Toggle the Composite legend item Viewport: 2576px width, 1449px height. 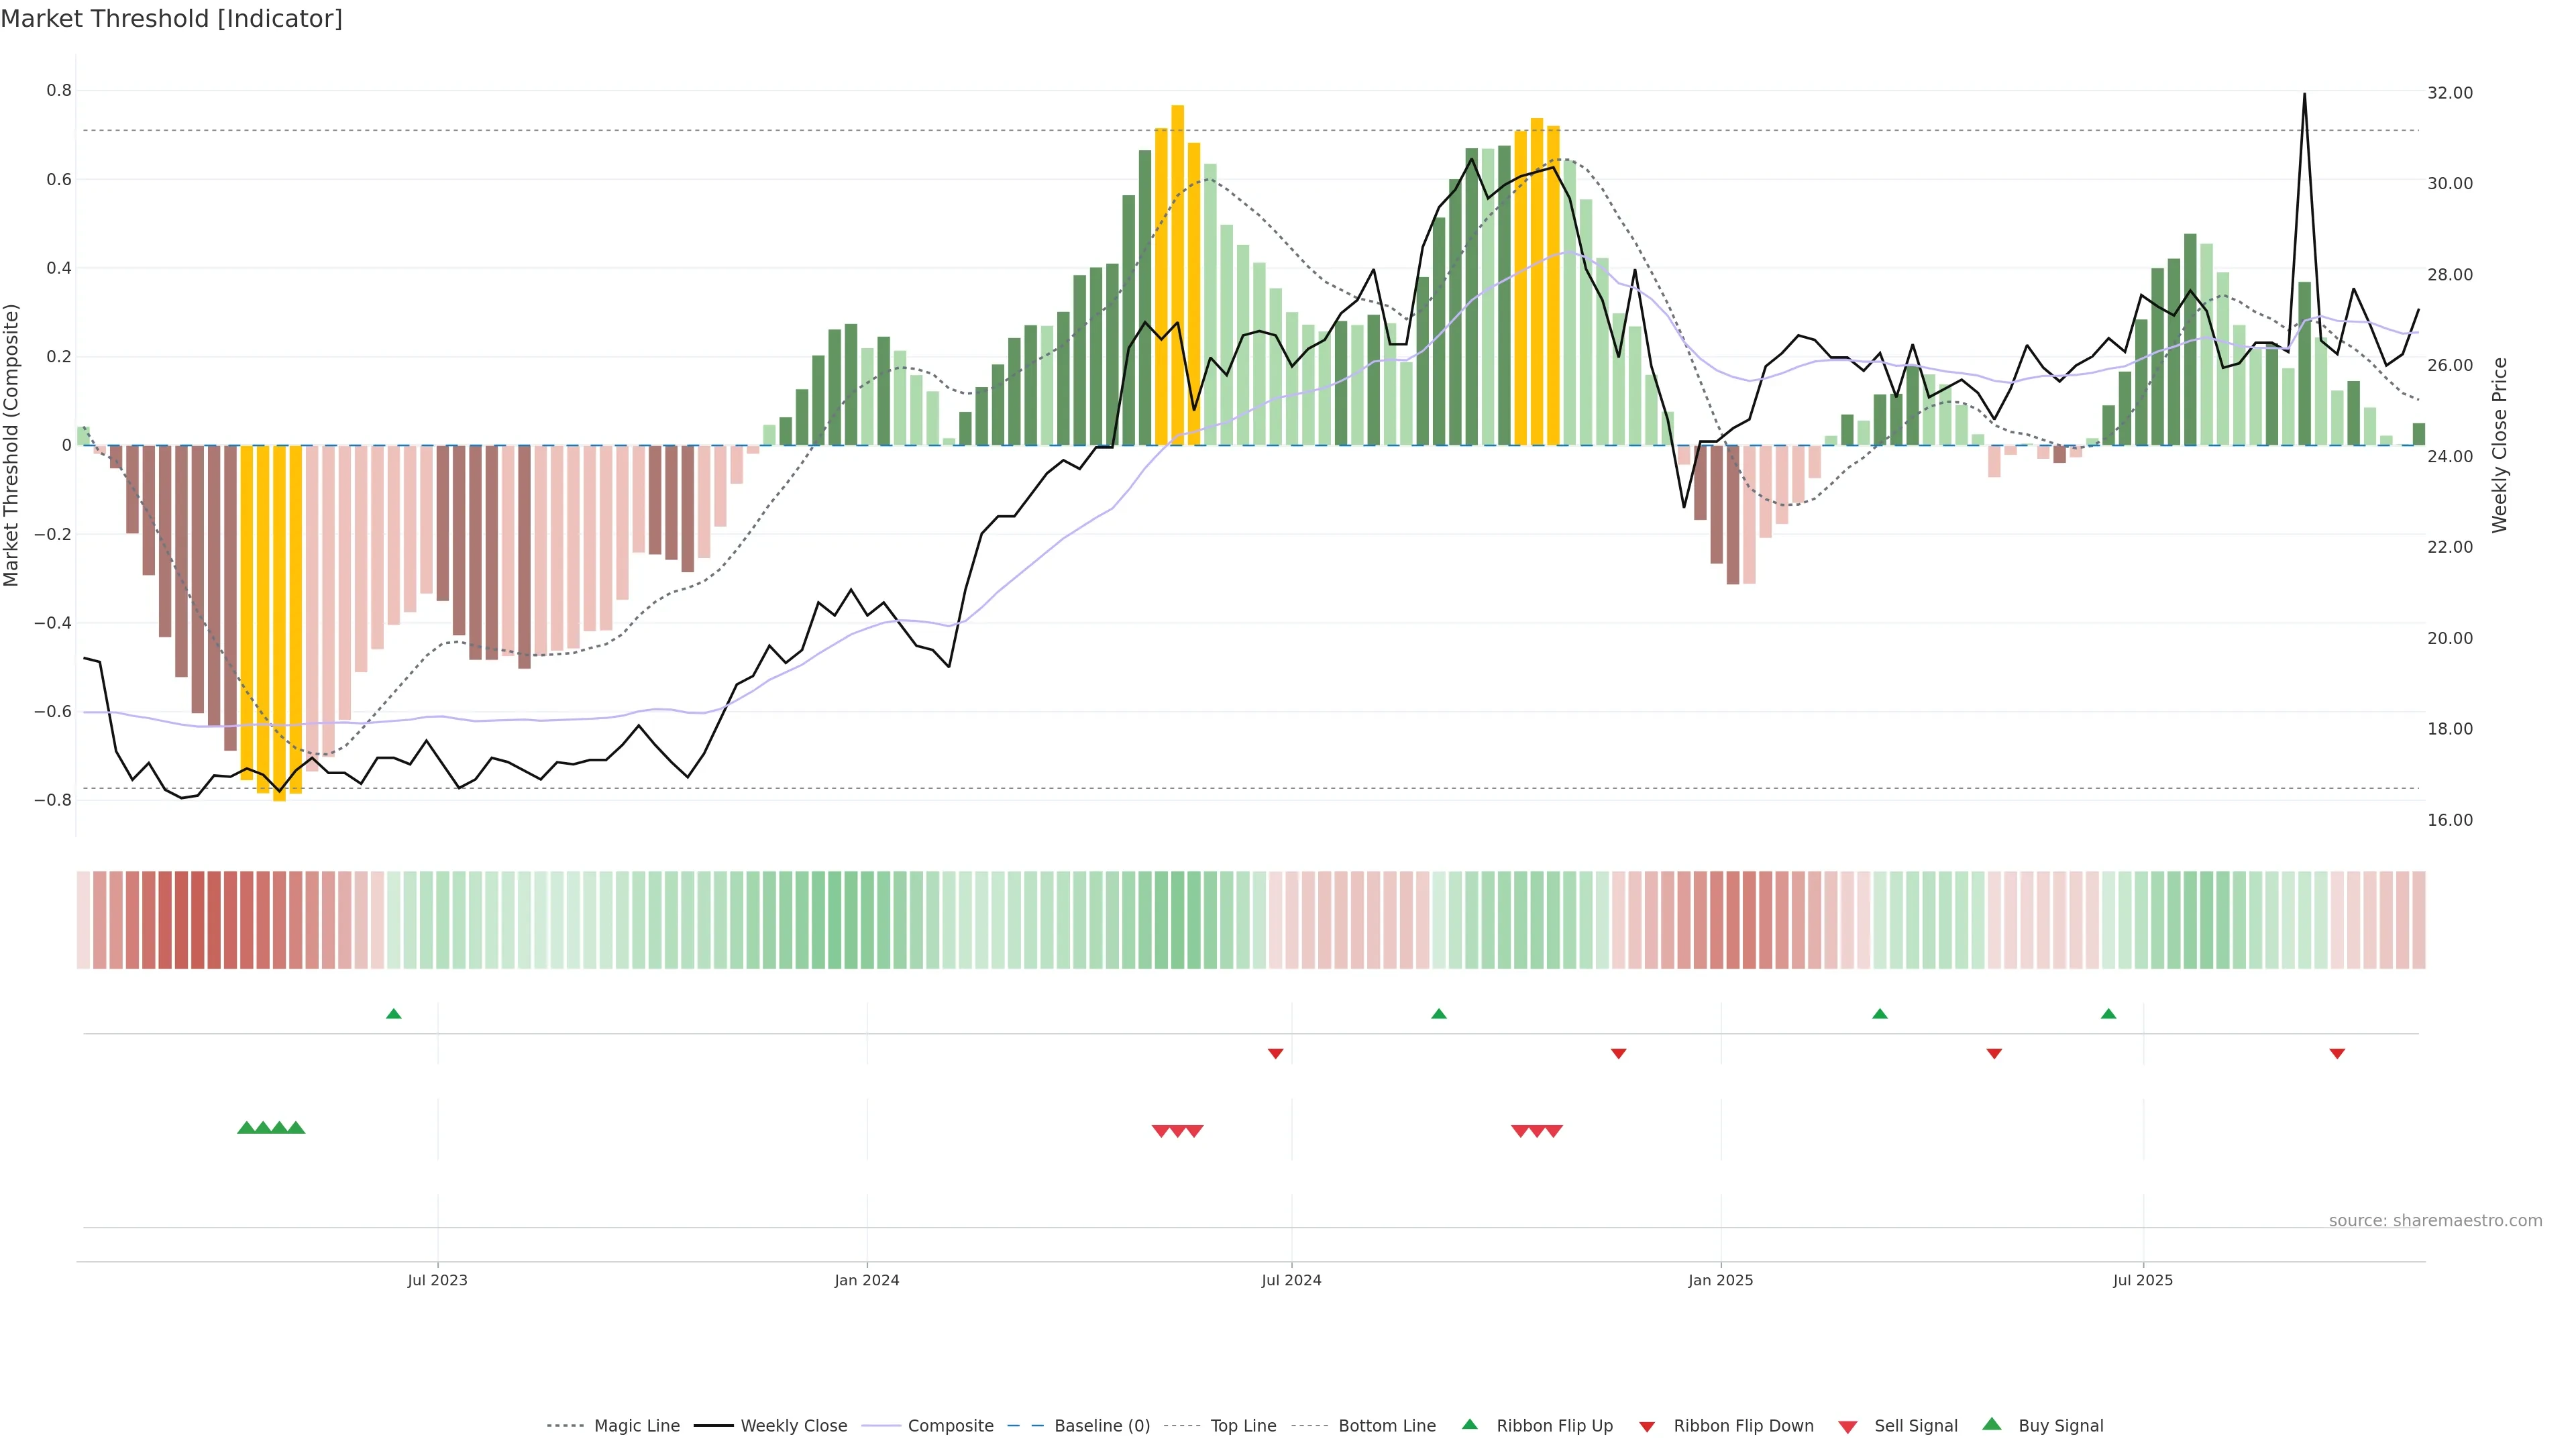[x=950, y=1426]
